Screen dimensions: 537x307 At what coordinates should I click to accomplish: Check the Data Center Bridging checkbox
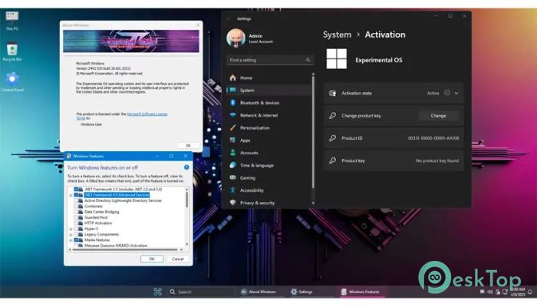(76, 212)
